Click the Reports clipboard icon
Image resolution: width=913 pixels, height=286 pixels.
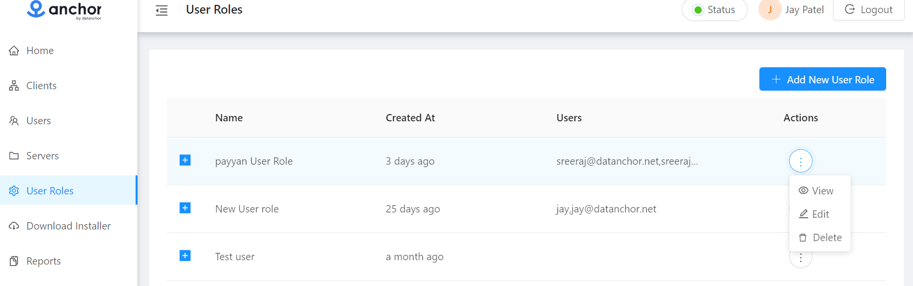pyautogui.click(x=14, y=261)
